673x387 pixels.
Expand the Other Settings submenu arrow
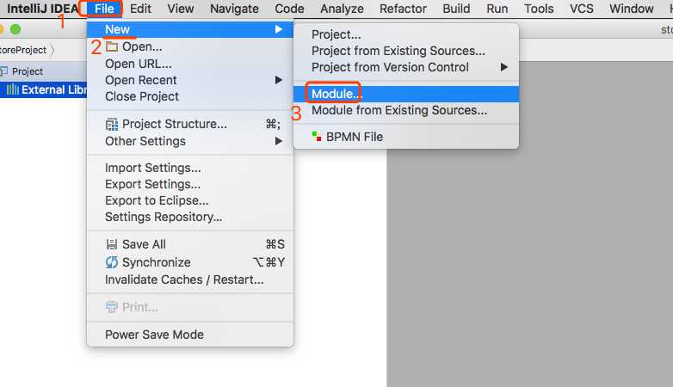click(x=279, y=141)
